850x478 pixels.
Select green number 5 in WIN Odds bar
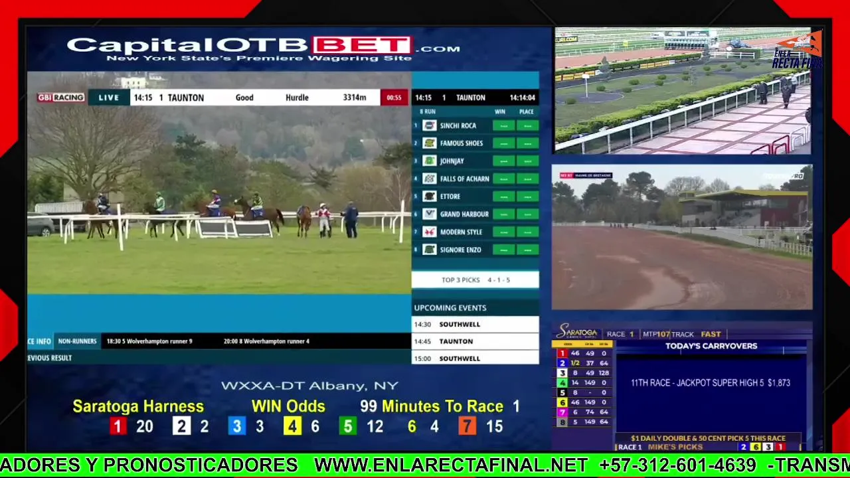(x=347, y=426)
